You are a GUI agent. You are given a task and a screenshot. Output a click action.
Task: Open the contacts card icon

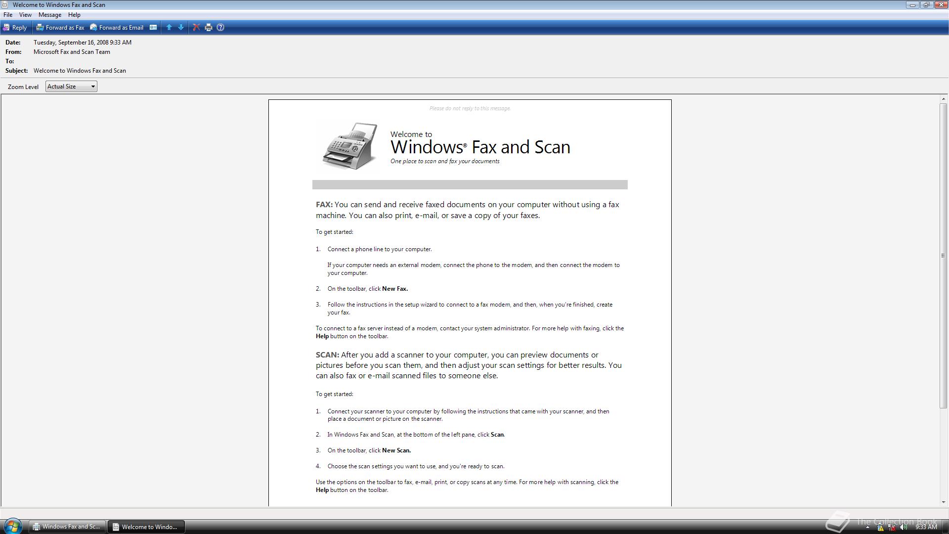coord(153,28)
